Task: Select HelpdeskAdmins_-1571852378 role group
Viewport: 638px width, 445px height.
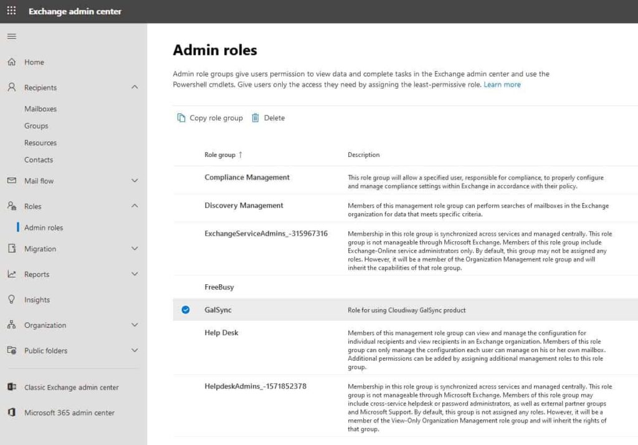Action: (x=255, y=386)
